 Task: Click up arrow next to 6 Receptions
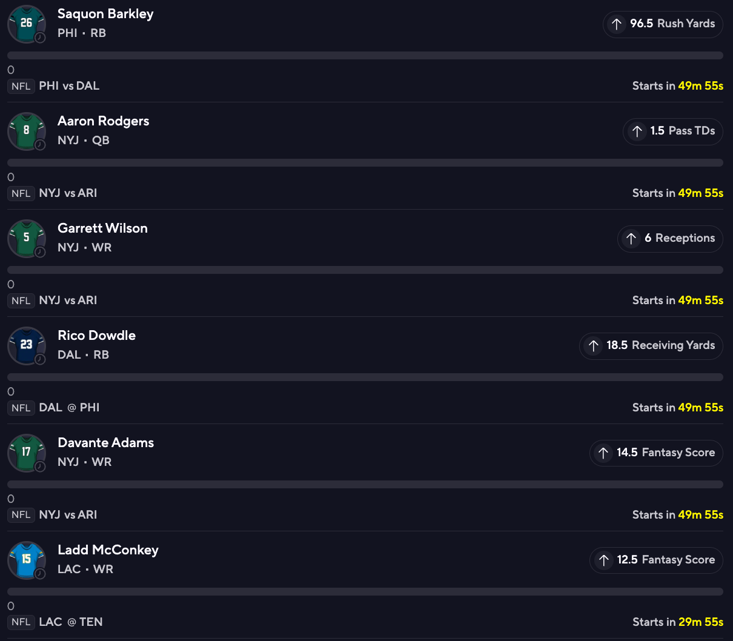[631, 239]
